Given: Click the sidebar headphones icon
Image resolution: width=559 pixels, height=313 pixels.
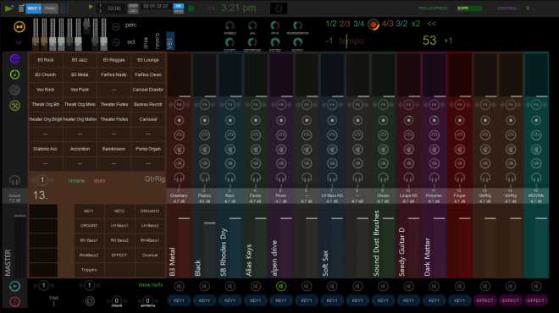Looking at the screenshot, I should 14,180.
